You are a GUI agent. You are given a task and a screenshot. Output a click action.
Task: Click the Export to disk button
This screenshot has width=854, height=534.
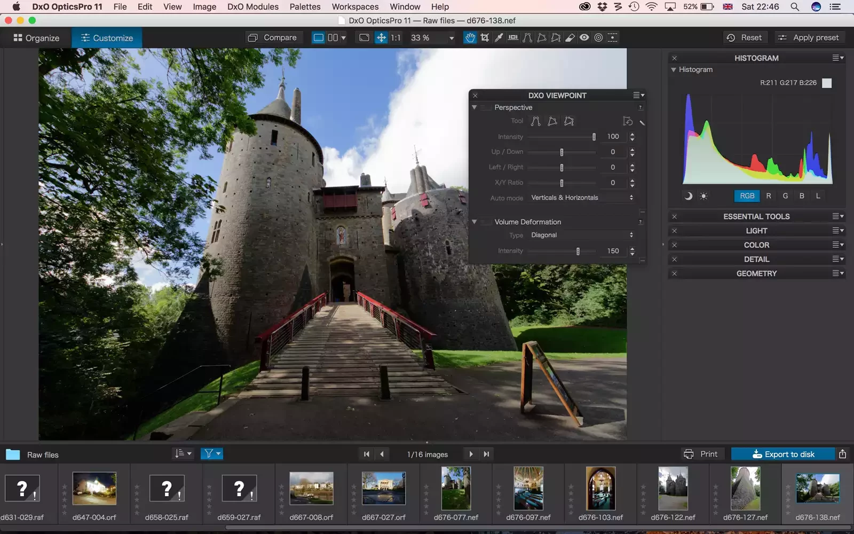[782, 454]
